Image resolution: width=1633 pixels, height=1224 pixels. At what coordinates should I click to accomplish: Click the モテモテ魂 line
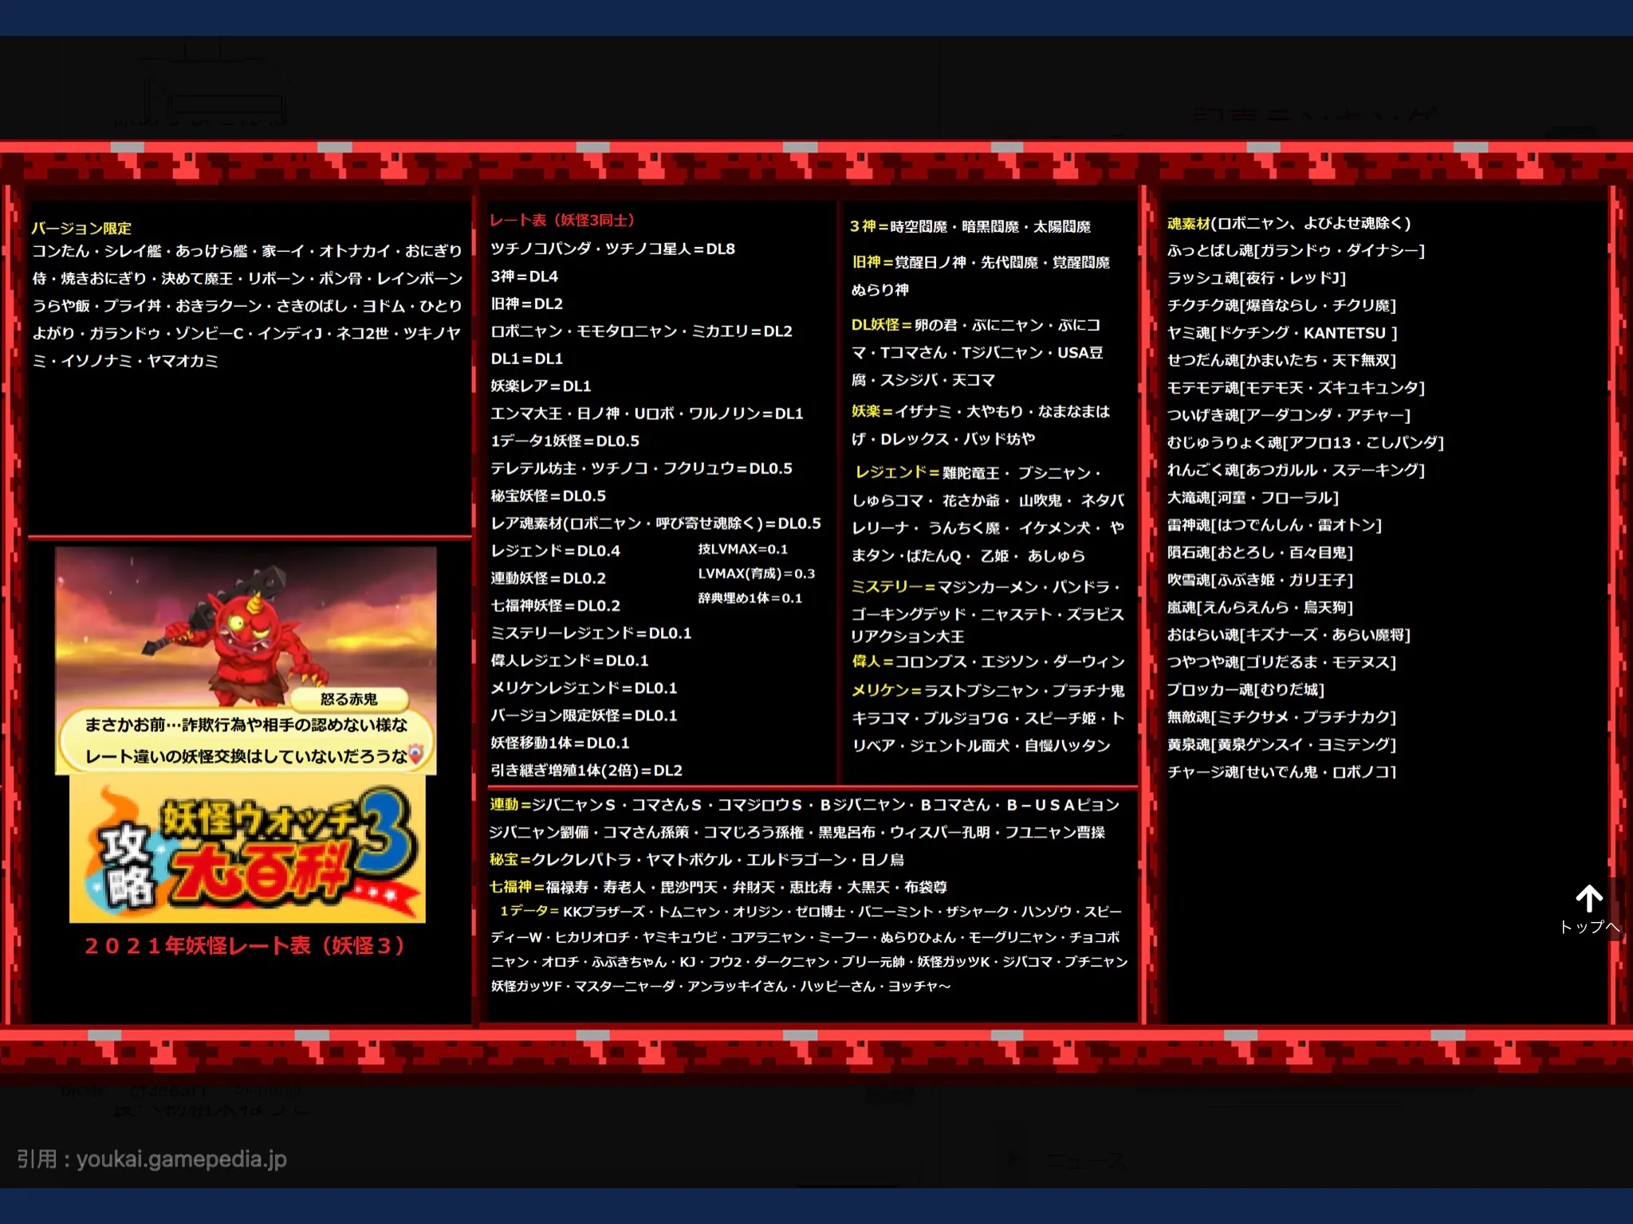[1296, 387]
